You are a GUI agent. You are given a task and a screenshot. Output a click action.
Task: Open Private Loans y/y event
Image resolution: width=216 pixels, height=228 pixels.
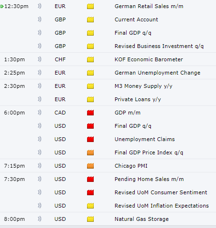[x=138, y=99]
